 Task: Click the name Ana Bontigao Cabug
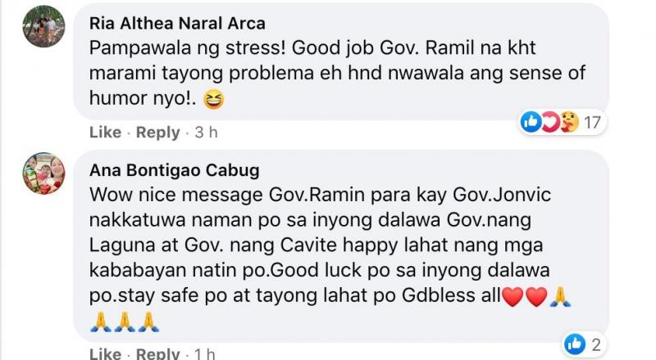(x=174, y=170)
